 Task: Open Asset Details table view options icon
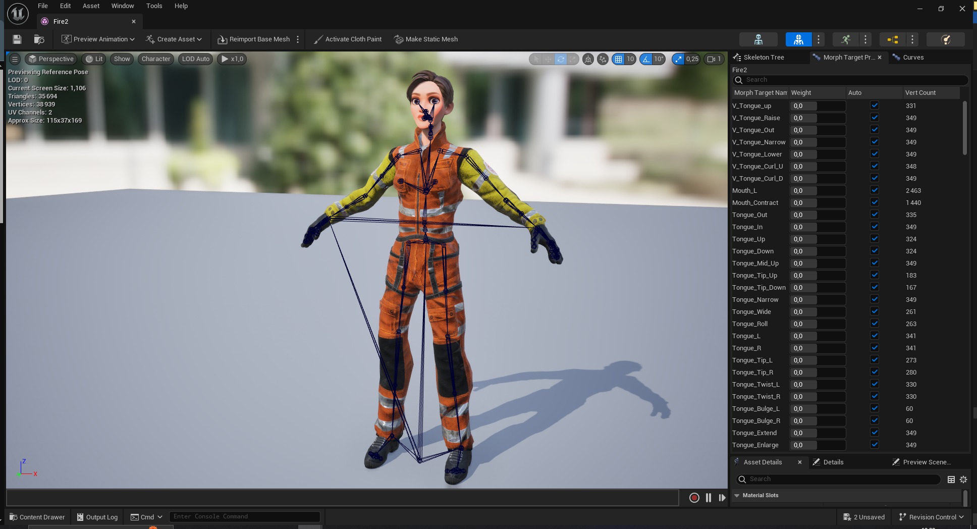(951, 480)
